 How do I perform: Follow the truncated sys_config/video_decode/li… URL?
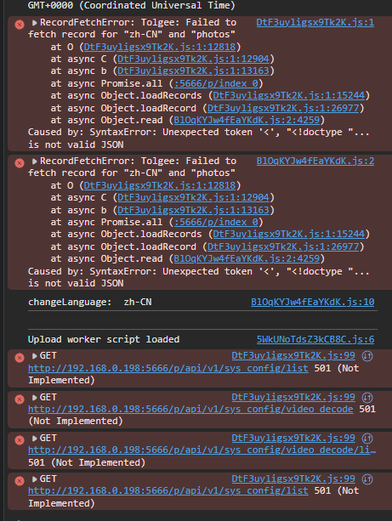[202, 450]
